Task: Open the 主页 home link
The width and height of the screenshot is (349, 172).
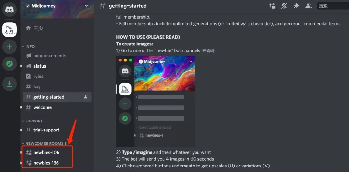Action: 35,28
